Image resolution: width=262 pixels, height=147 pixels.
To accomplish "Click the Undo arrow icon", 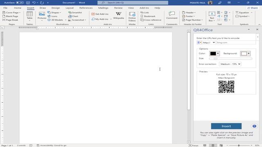I will pyautogui.click(x=34, y=3).
